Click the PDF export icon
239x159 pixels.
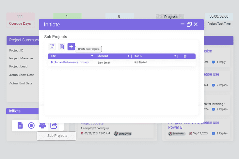(52, 47)
